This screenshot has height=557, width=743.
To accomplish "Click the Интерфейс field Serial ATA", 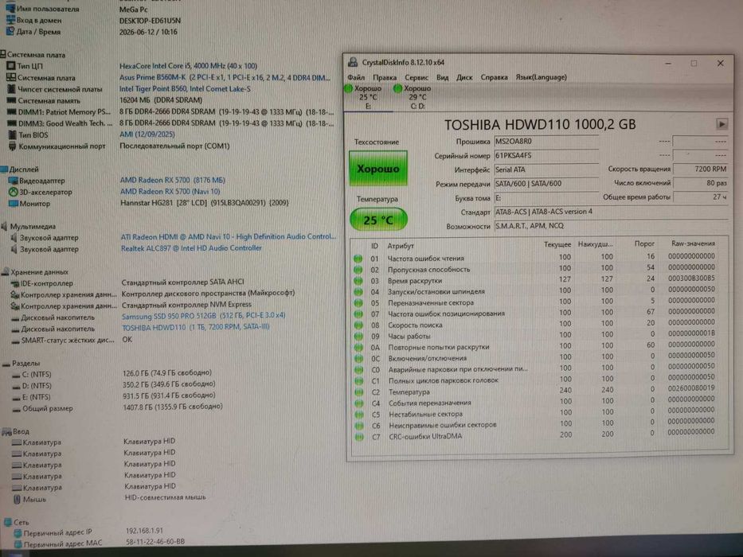I will [546, 169].
